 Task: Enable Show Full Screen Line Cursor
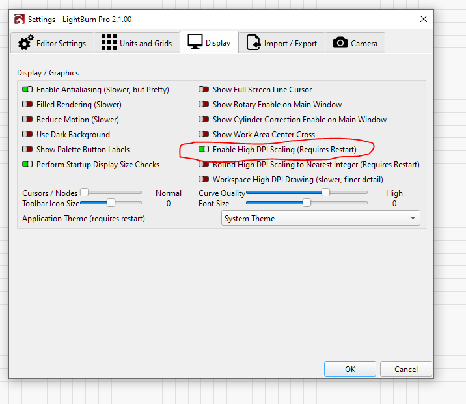pyautogui.click(x=204, y=89)
